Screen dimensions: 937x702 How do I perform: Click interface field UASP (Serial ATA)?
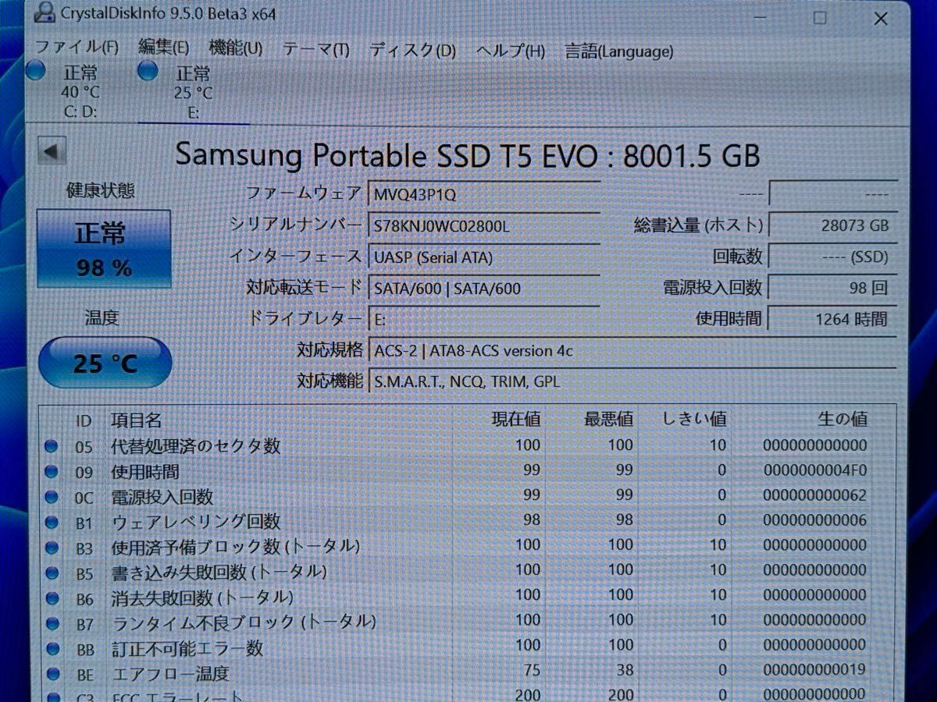pyautogui.click(x=483, y=257)
